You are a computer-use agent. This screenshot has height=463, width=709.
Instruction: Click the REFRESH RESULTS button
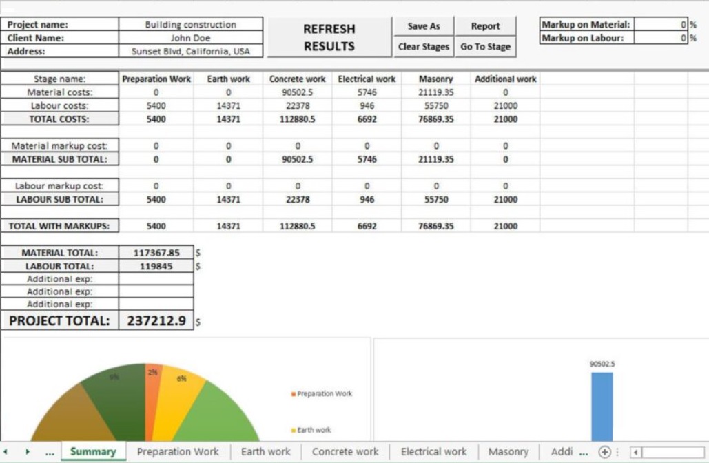(329, 37)
